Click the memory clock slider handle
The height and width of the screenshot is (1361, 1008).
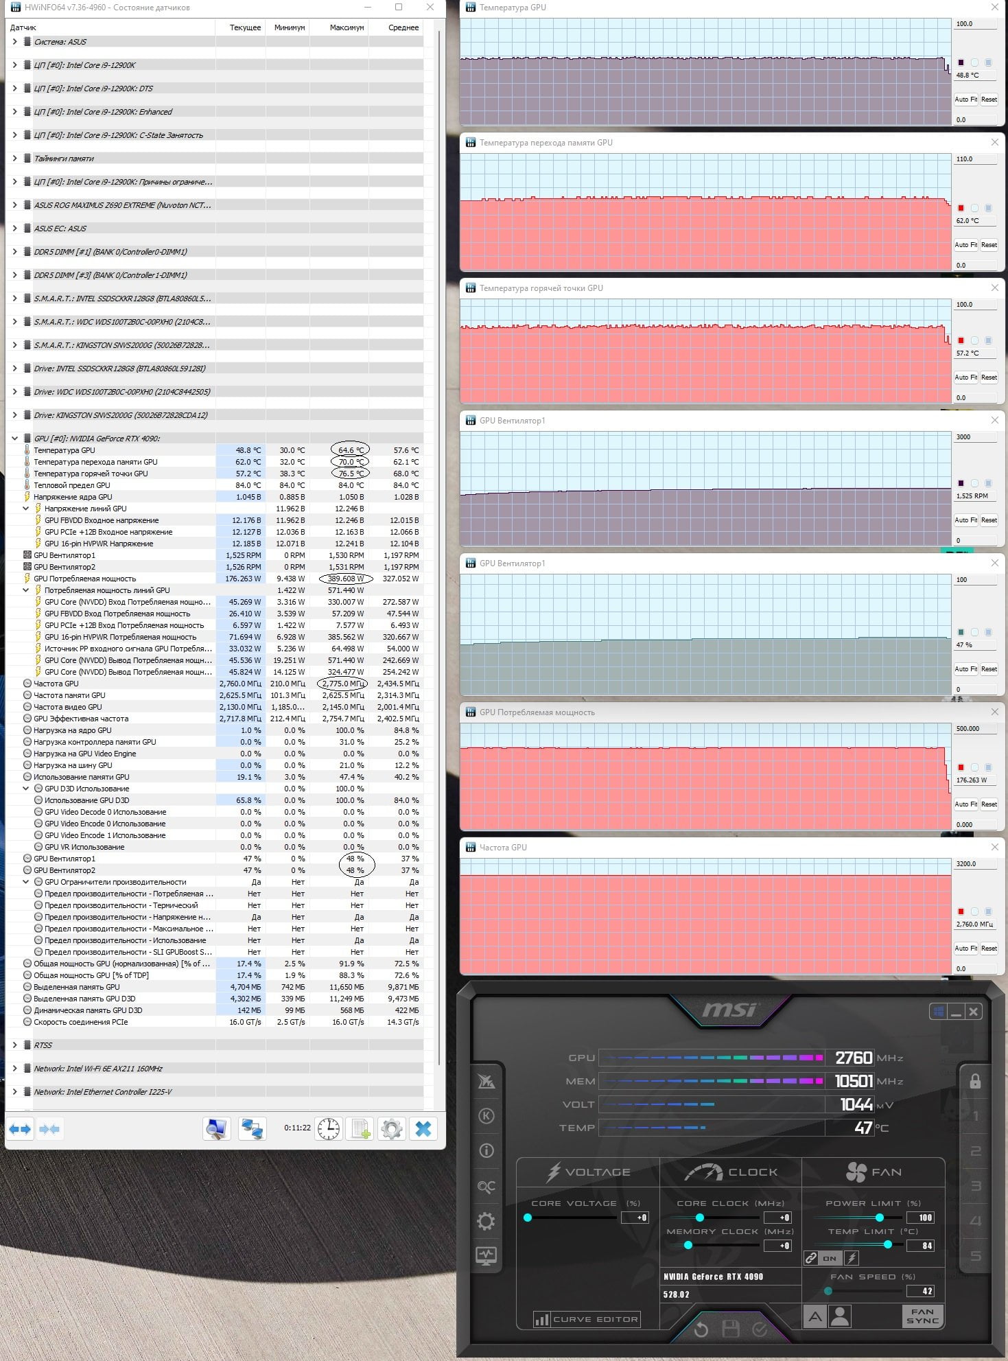point(688,1245)
